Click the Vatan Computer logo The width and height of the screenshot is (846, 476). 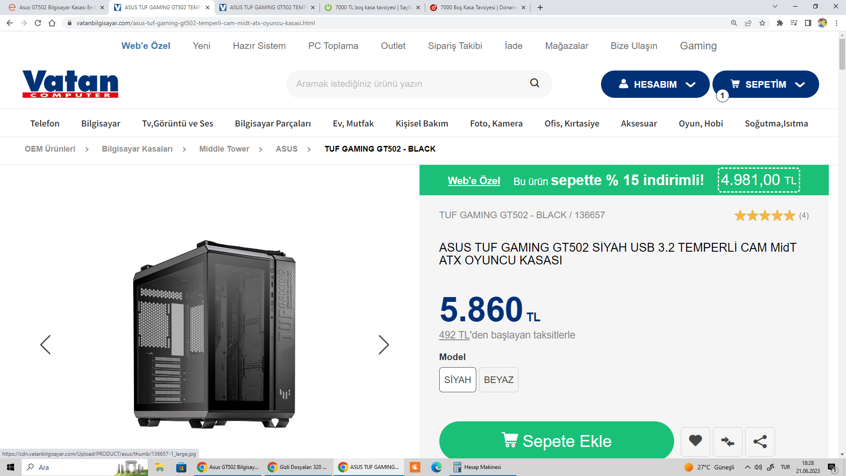pyautogui.click(x=70, y=84)
